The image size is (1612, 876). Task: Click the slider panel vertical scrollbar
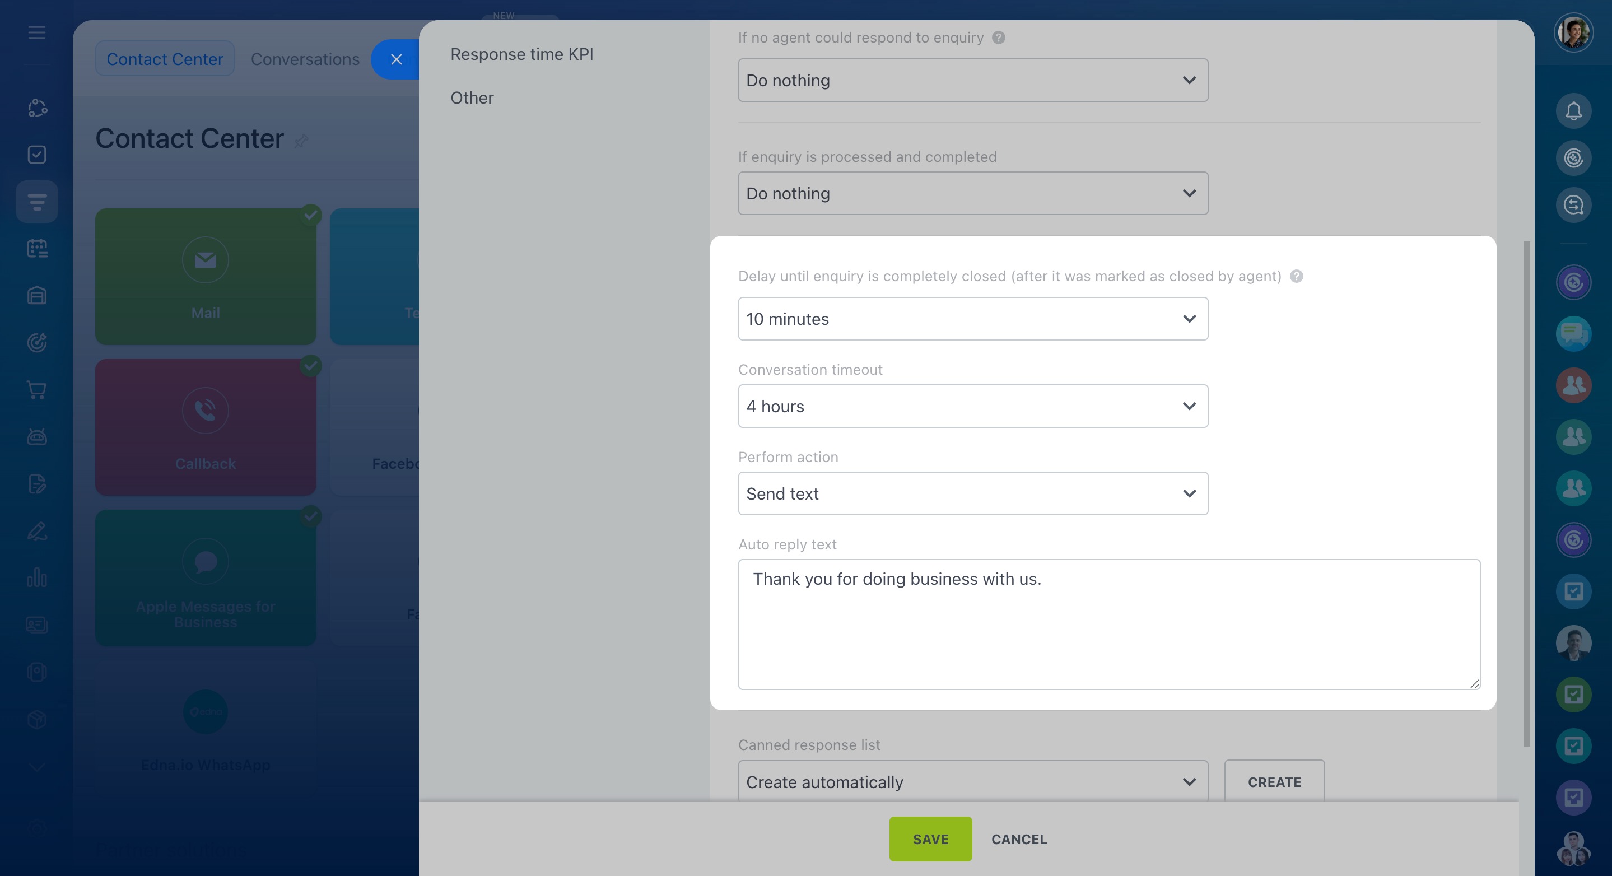1526,493
